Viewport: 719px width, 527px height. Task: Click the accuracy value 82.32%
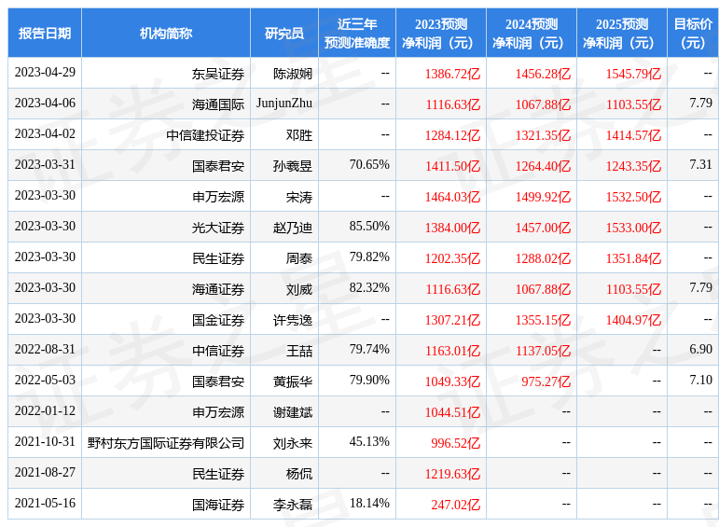click(369, 287)
